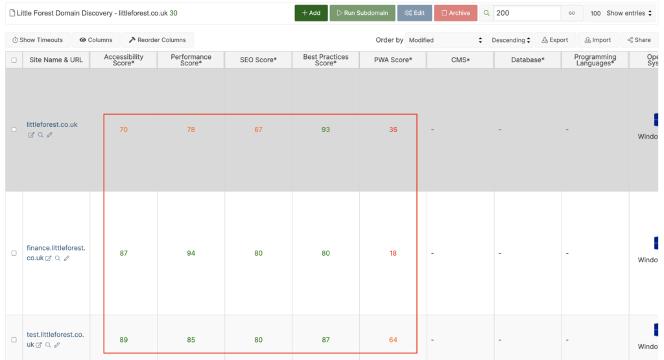664x360 pixels.
Task: Click performance score 85 for test.littleforest.co.uk
Action: coord(191,340)
